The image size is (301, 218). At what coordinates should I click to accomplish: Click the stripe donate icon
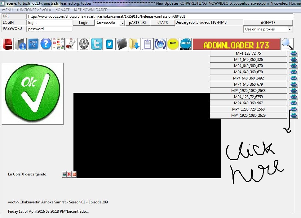click(186, 44)
